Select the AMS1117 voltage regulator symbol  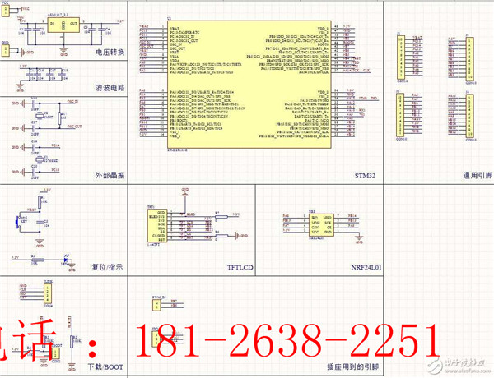(x=63, y=25)
